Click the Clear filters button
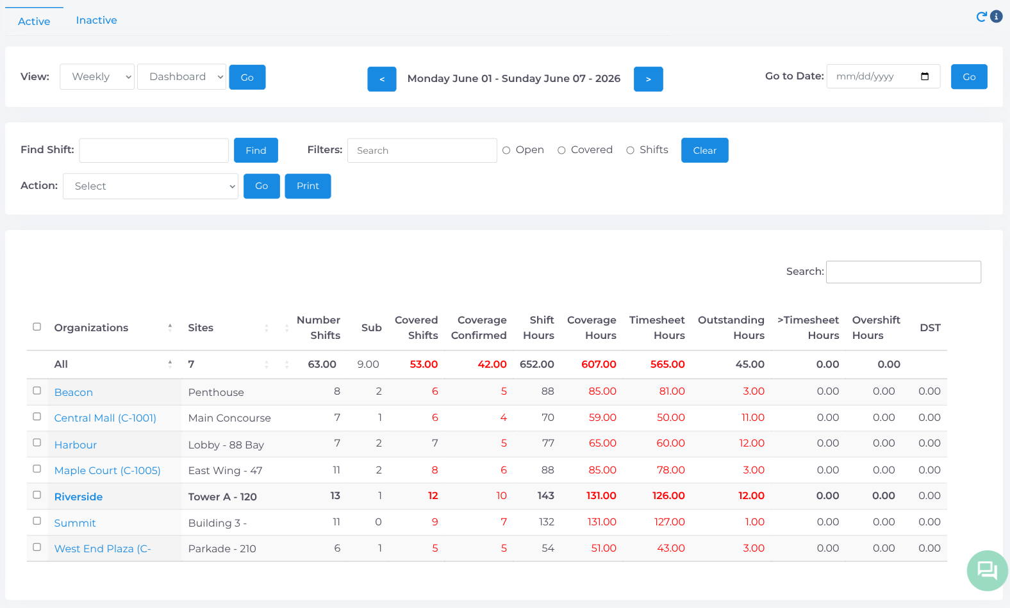Screen dimensions: 1010x608 click(x=705, y=150)
